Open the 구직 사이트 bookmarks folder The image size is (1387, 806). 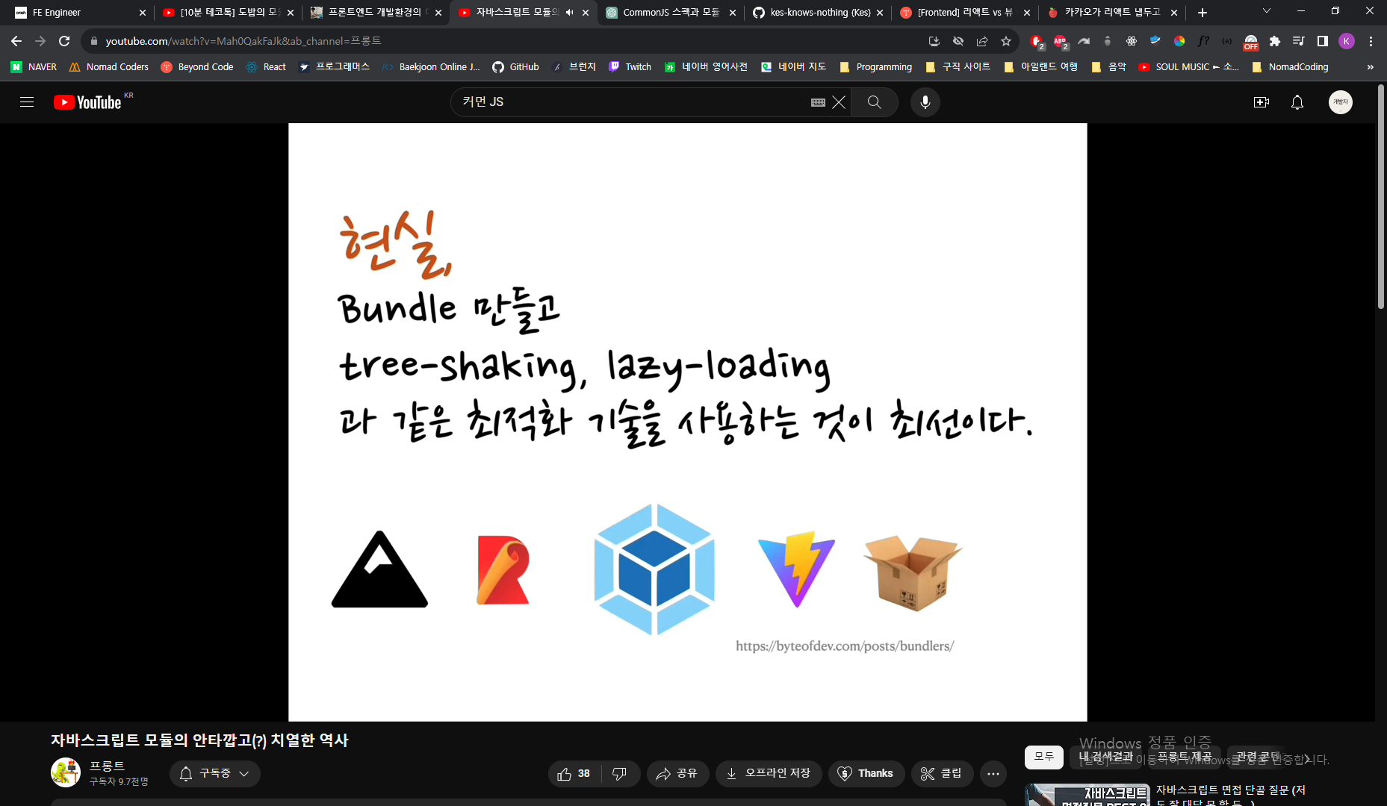pyautogui.click(x=958, y=67)
